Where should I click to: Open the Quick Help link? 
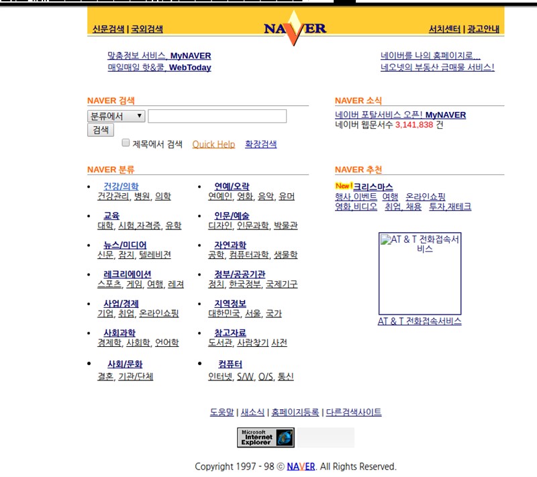pyautogui.click(x=213, y=144)
